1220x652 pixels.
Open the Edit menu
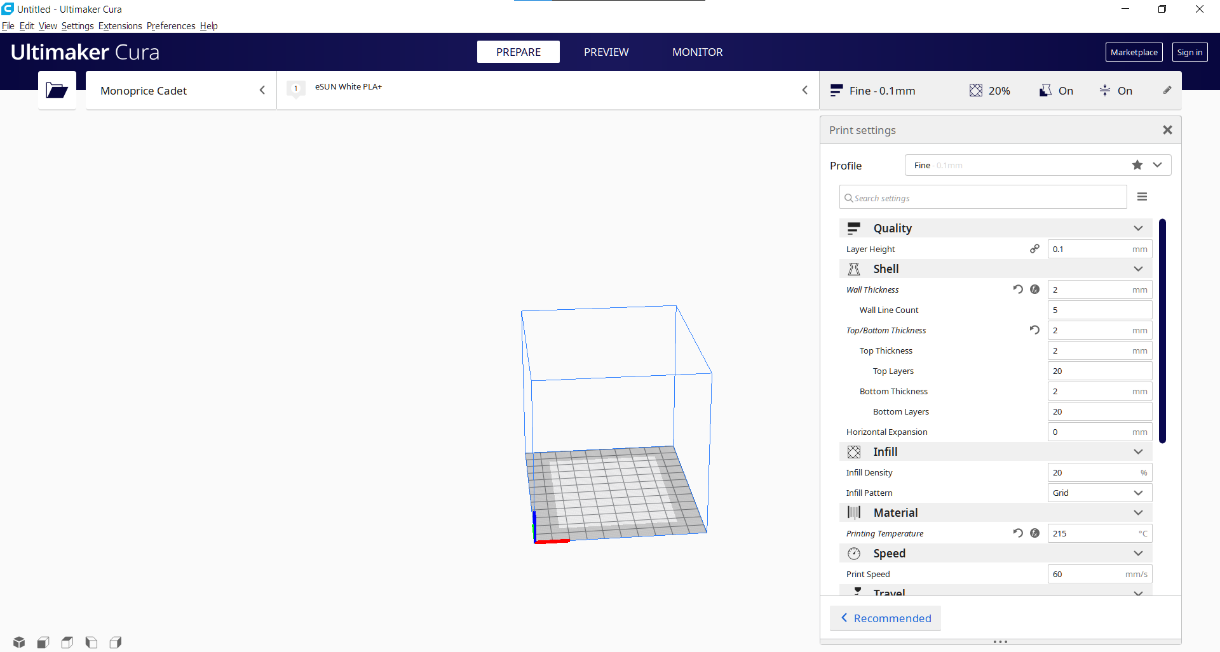(27, 26)
